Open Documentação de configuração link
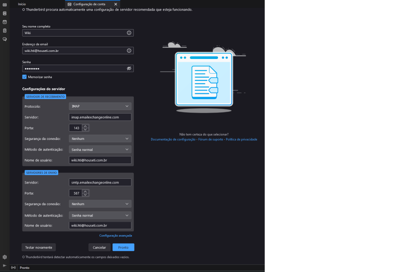 click(x=173, y=139)
